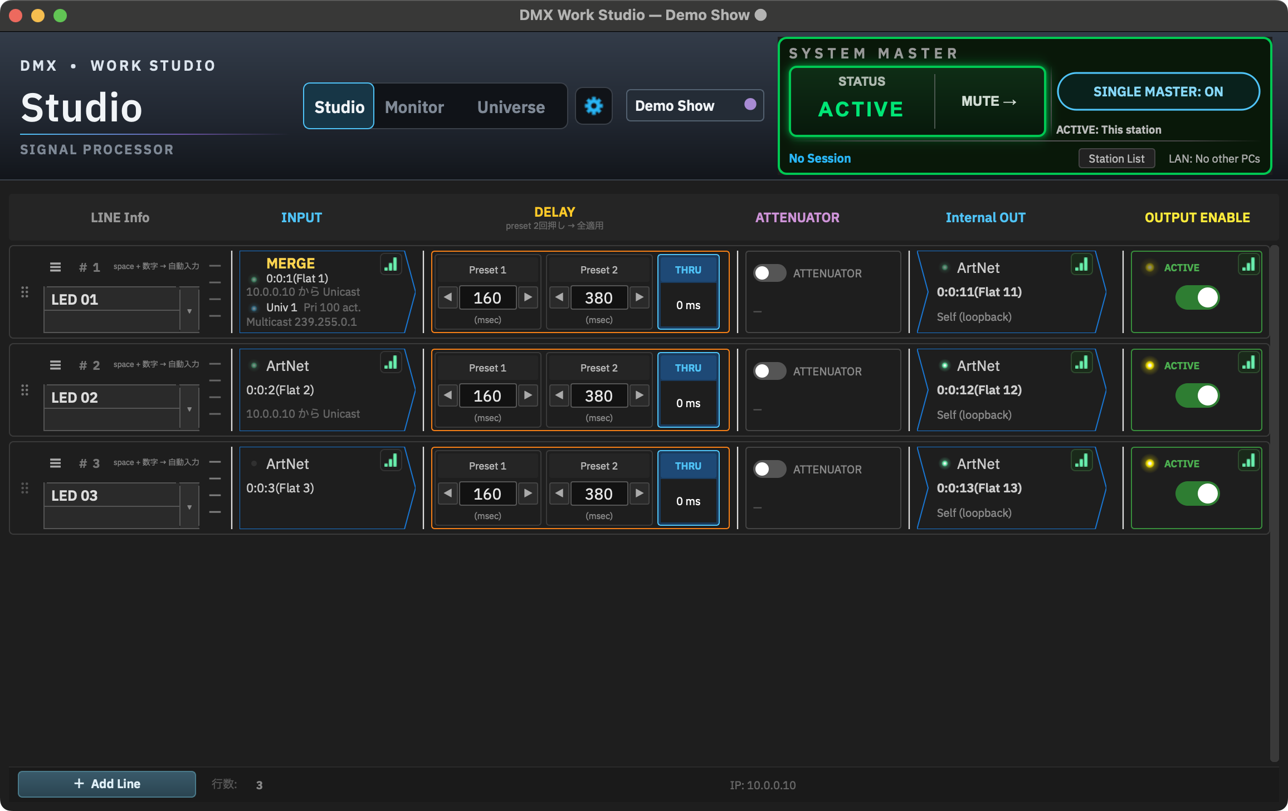Click signal level icon in line 1 MERGE input
The image size is (1288, 811).
391,264
